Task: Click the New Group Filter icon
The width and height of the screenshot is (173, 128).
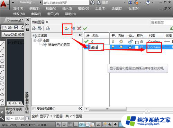Action: (x=40, y=28)
